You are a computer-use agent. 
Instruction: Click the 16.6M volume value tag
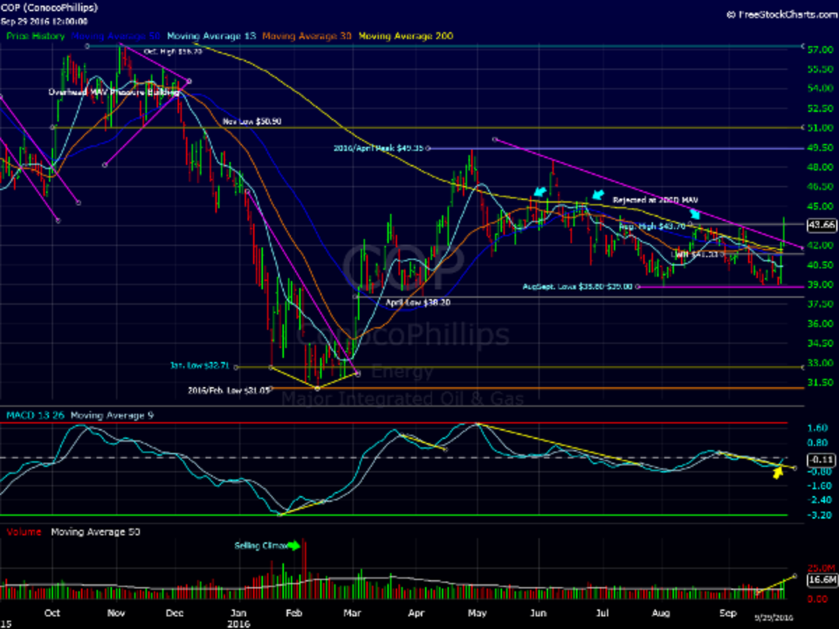(821, 580)
